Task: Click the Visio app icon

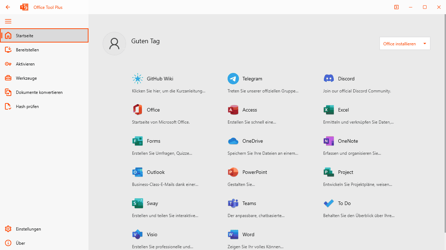Action: (137, 234)
